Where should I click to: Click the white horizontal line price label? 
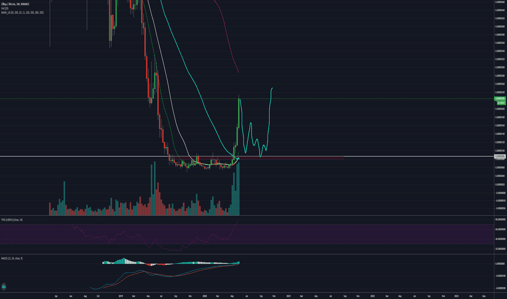coord(500,157)
